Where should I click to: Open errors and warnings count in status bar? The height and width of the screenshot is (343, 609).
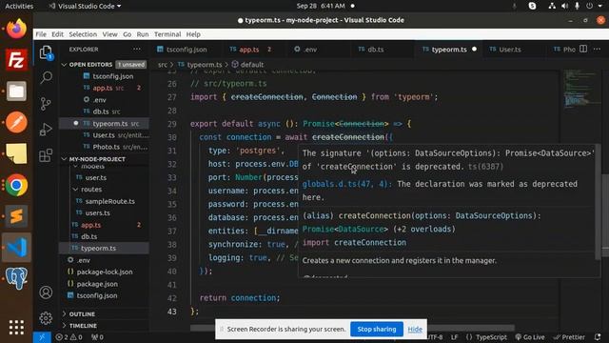click(69, 337)
